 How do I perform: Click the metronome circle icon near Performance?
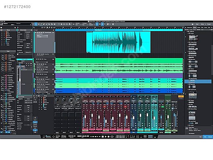54,137
